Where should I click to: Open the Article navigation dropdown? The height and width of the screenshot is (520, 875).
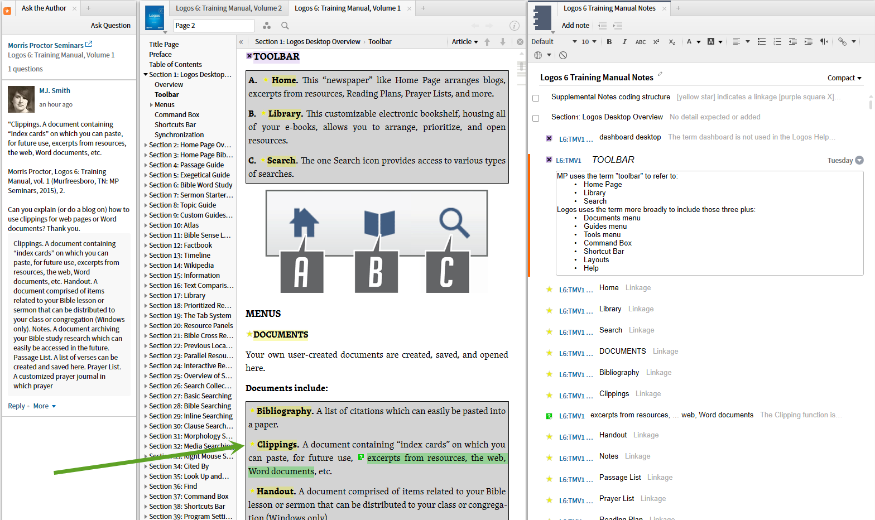[x=465, y=42]
